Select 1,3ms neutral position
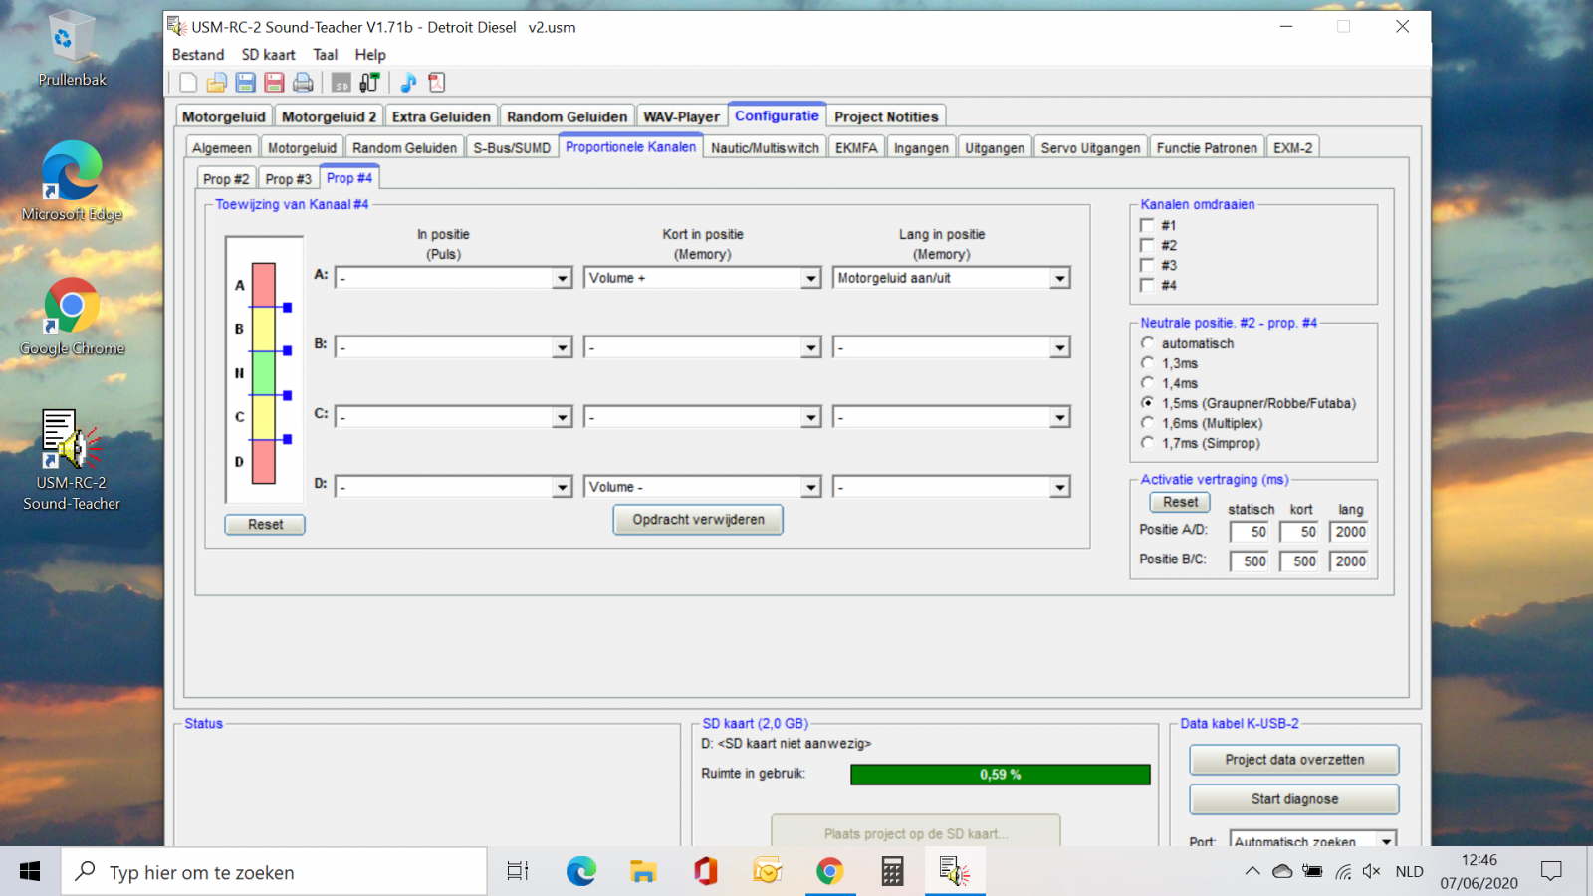Image resolution: width=1593 pixels, height=896 pixels. [x=1147, y=363]
